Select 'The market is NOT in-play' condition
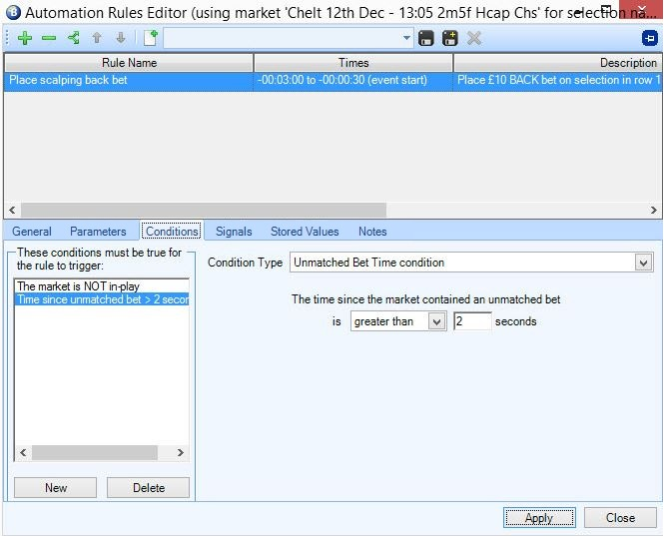The height and width of the screenshot is (536, 664). click(102, 286)
